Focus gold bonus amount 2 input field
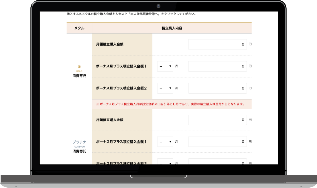This screenshot has width=317, height=188. point(217,88)
